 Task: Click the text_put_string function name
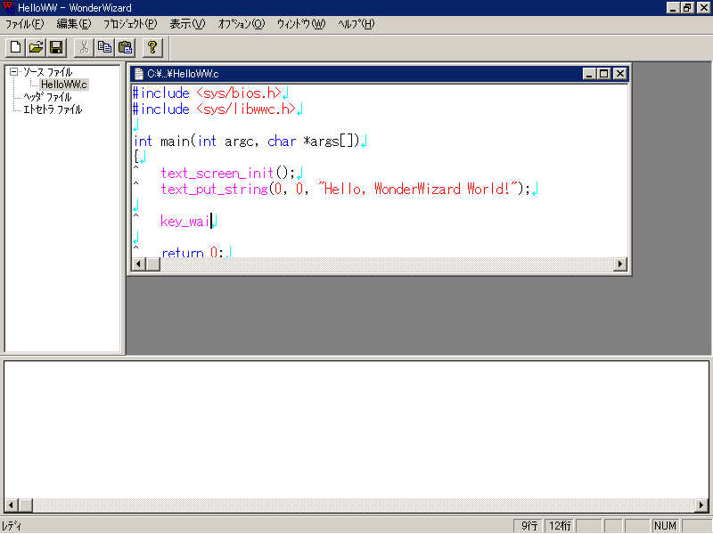click(214, 189)
